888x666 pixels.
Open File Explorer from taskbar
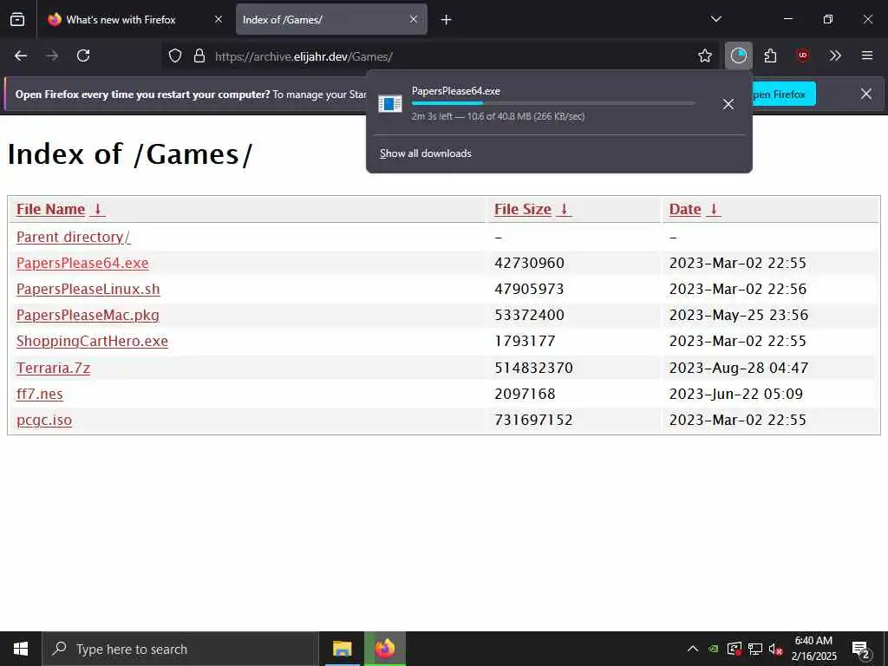(342, 649)
